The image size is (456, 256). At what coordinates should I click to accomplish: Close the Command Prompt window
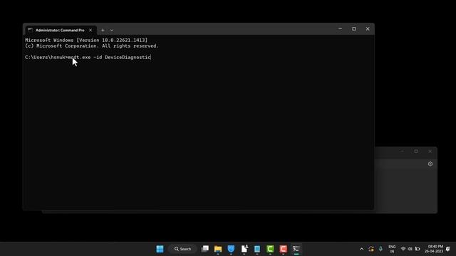pyautogui.click(x=368, y=28)
